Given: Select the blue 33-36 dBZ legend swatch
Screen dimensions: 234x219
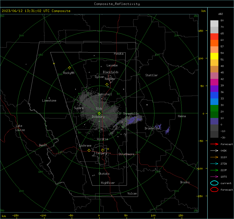Looking at the screenshot, I should click(x=214, y=95).
